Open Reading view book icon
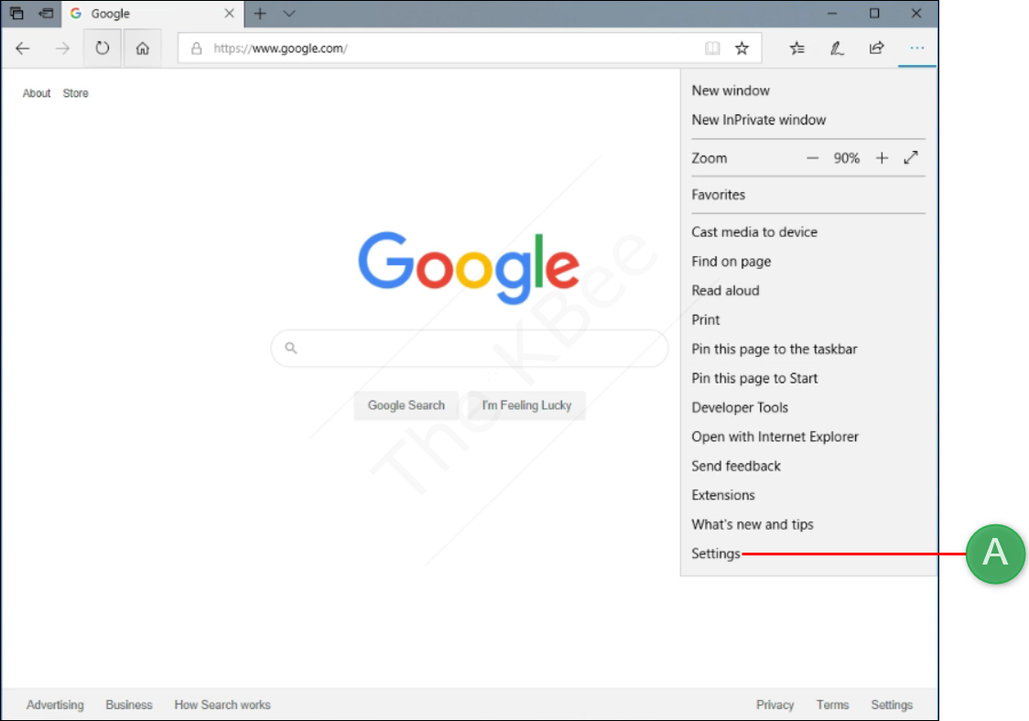The width and height of the screenshot is (1029, 721). point(712,48)
